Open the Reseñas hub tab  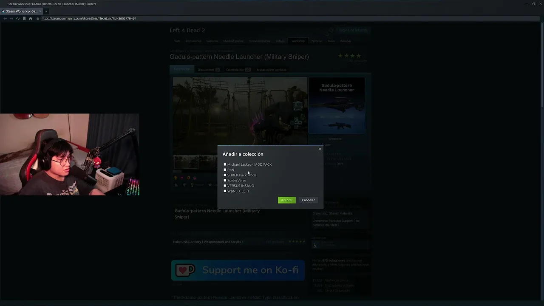click(x=346, y=41)
